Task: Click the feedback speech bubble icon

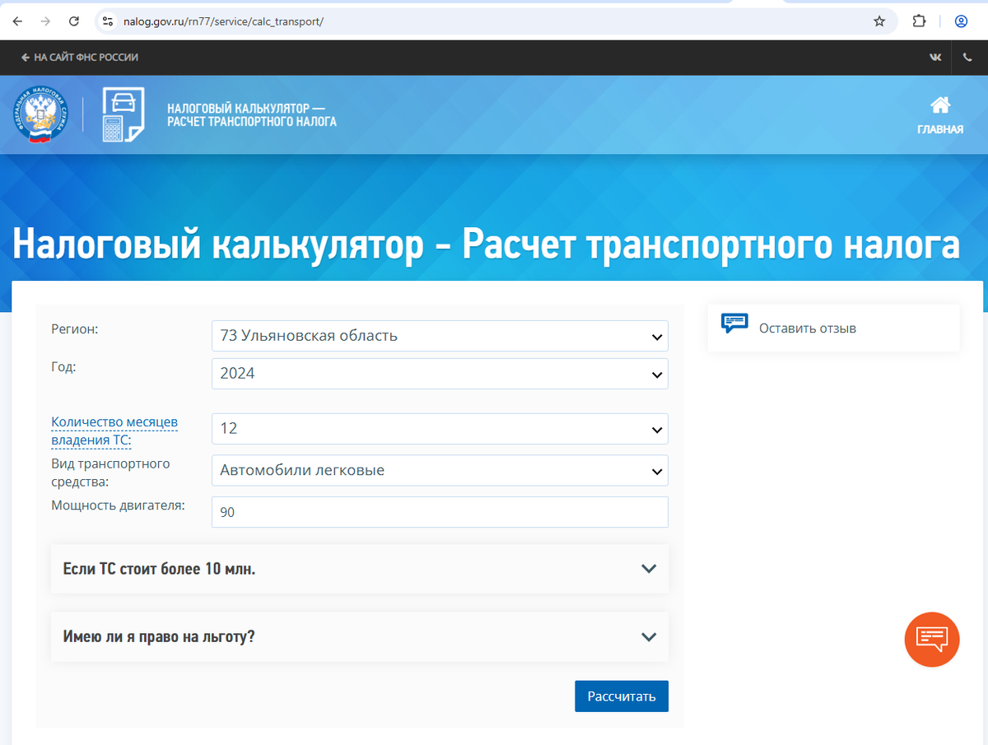Action: (734, 324)
